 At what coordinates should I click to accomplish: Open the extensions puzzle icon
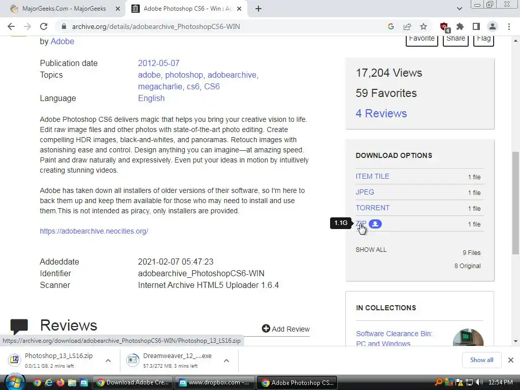click(460, 26)
